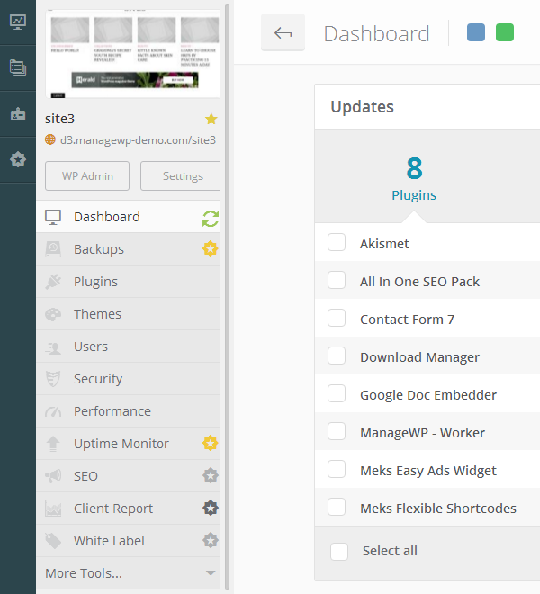Image resolution: width=540 pixels, height=594 pixels.
Task: Open the Users menu item
Action: (129, 346)
